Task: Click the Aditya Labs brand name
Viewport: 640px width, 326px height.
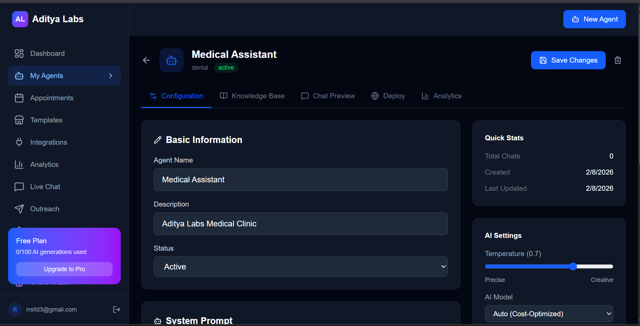Action: click(x=58, y=19)
